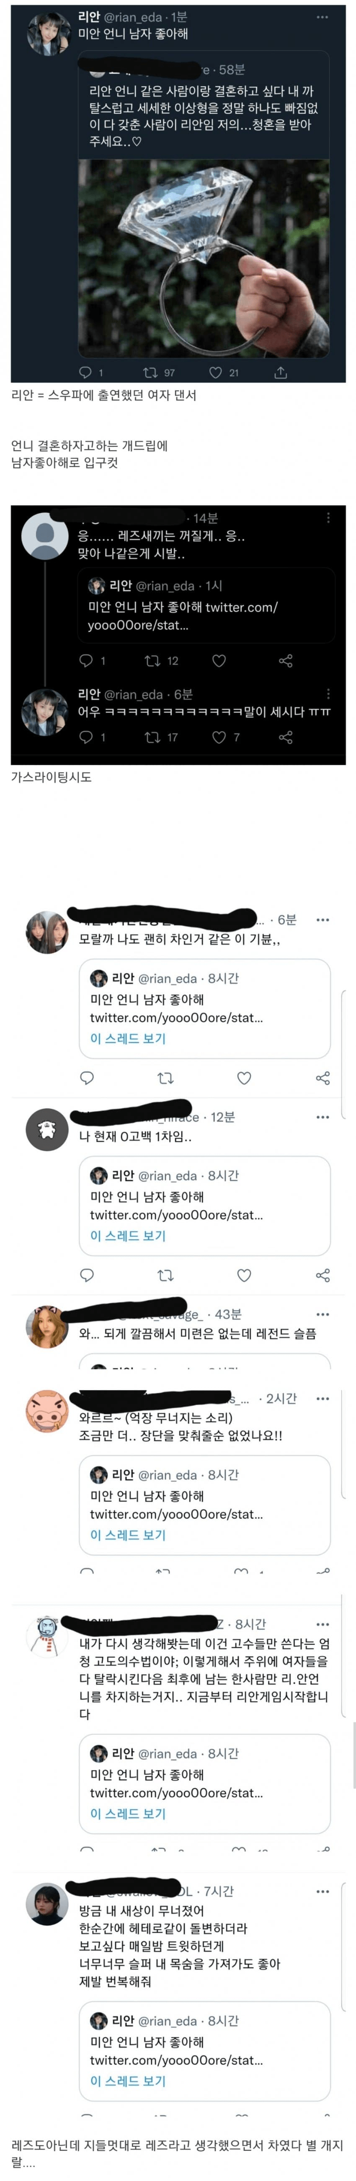Open vertical dots menu on the 14분 tweet

(x=328, y=517)
